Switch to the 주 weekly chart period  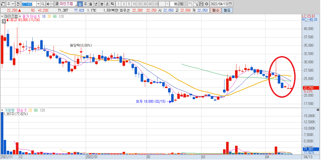85,4
